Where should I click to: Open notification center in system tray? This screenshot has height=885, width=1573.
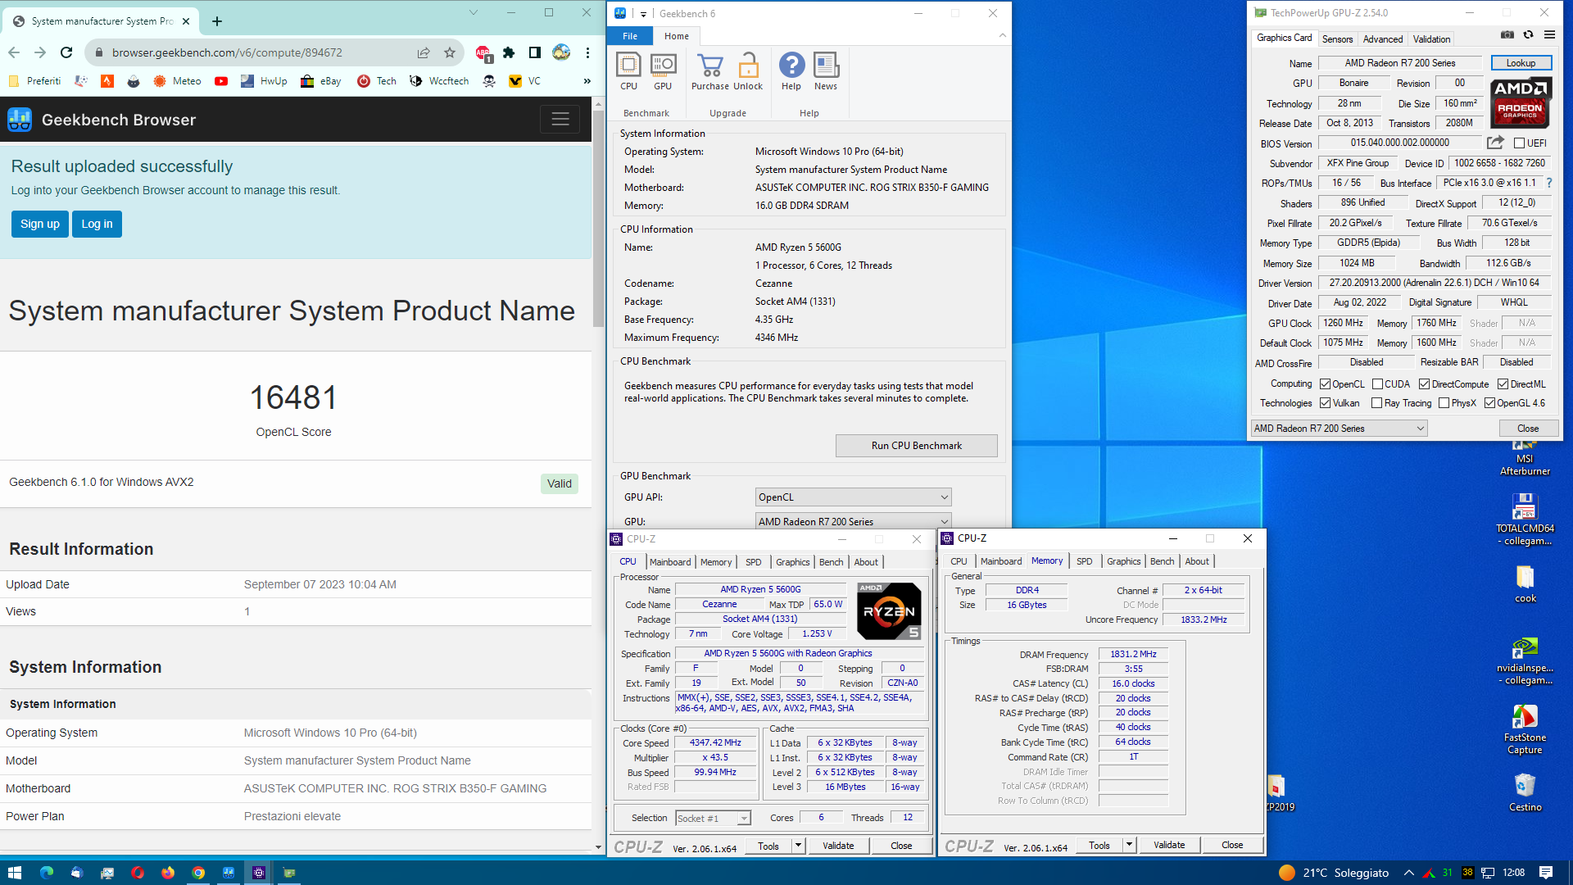point(1546,873)
